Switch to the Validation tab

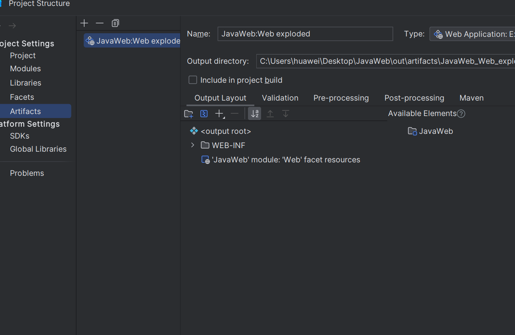280,98
